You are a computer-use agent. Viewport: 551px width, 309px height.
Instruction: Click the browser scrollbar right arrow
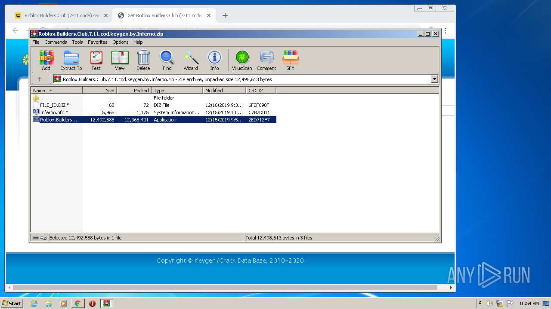coord(451,287)
